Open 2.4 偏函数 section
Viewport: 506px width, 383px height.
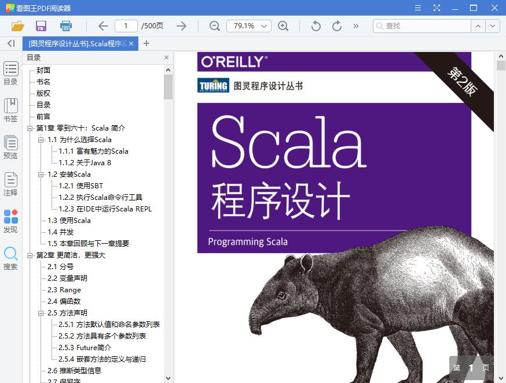(64, 302)
